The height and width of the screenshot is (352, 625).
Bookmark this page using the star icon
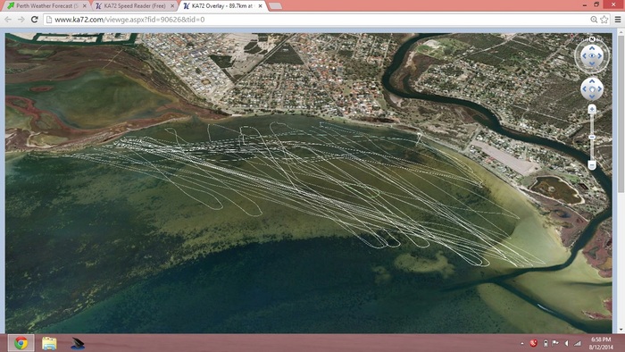tap(604, 19)
